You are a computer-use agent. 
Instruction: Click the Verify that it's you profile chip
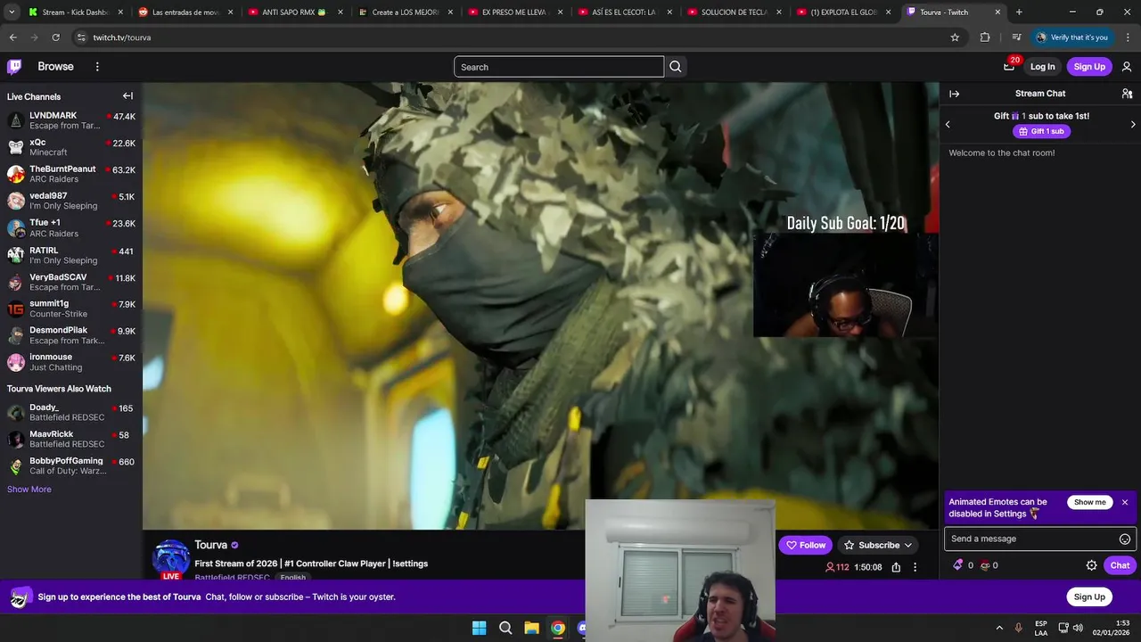coord(1072,37)
